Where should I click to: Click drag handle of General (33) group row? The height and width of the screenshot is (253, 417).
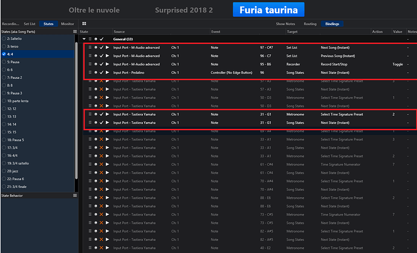[90, 39]
